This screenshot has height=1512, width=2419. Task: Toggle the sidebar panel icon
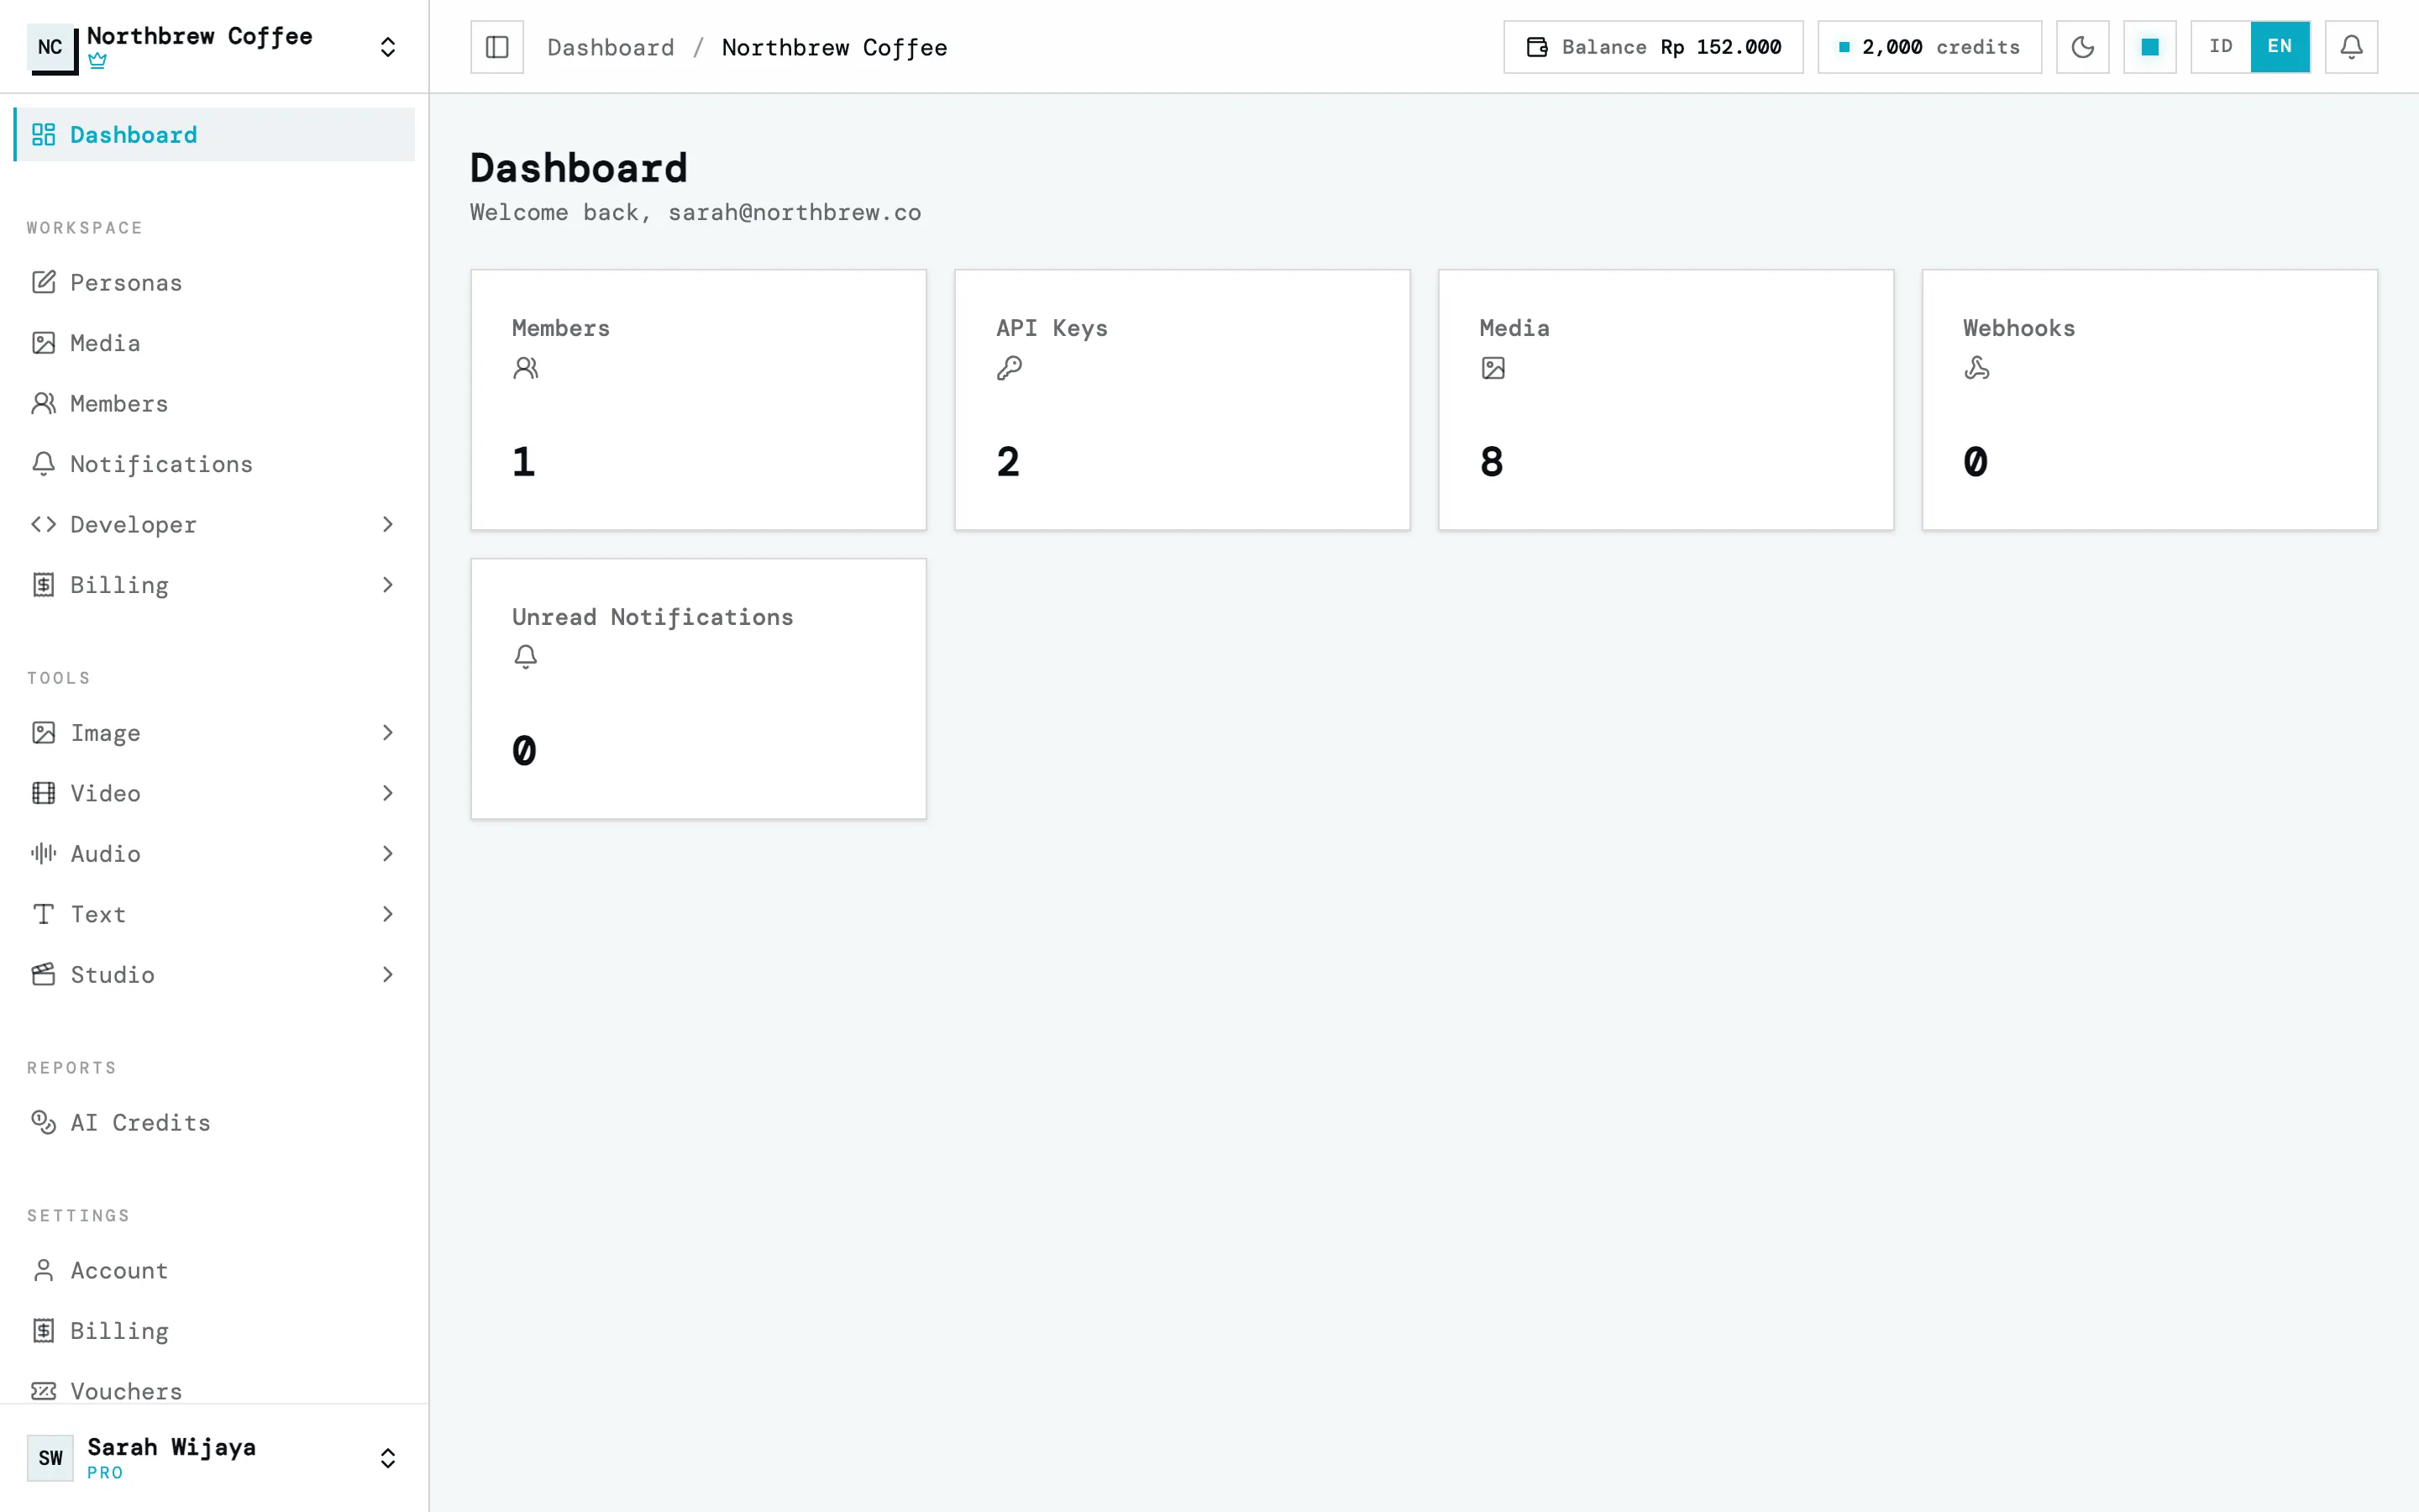pos(496,47)
